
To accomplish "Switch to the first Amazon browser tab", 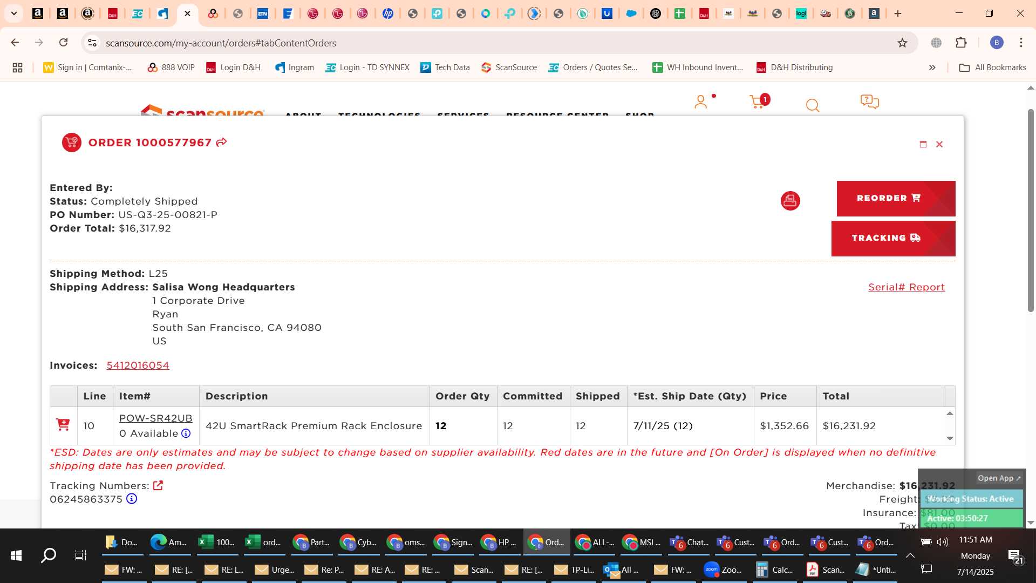I will coord(38,13).
